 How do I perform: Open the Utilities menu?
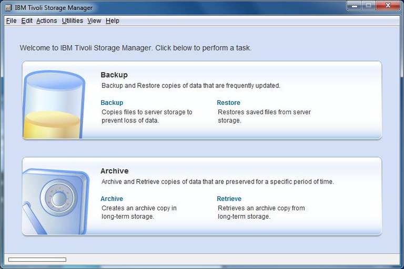(72, 21)
